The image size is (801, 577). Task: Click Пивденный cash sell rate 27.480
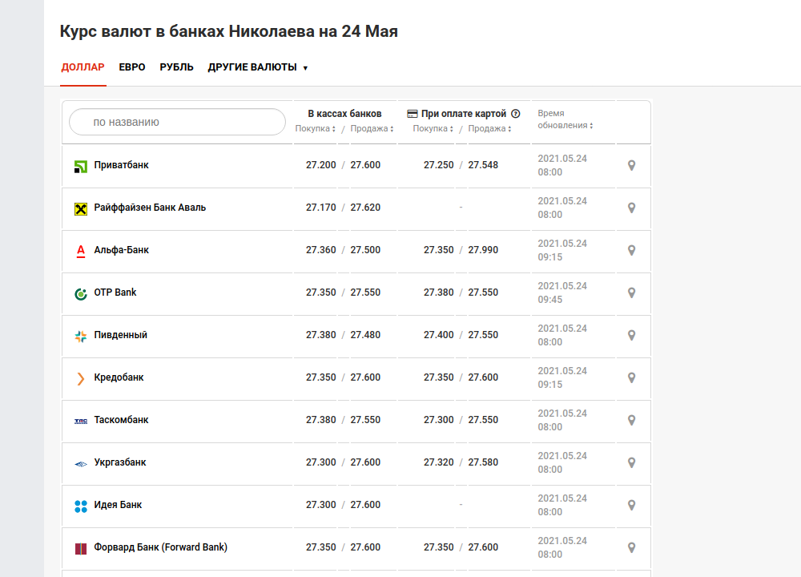[x=365, y=335]
